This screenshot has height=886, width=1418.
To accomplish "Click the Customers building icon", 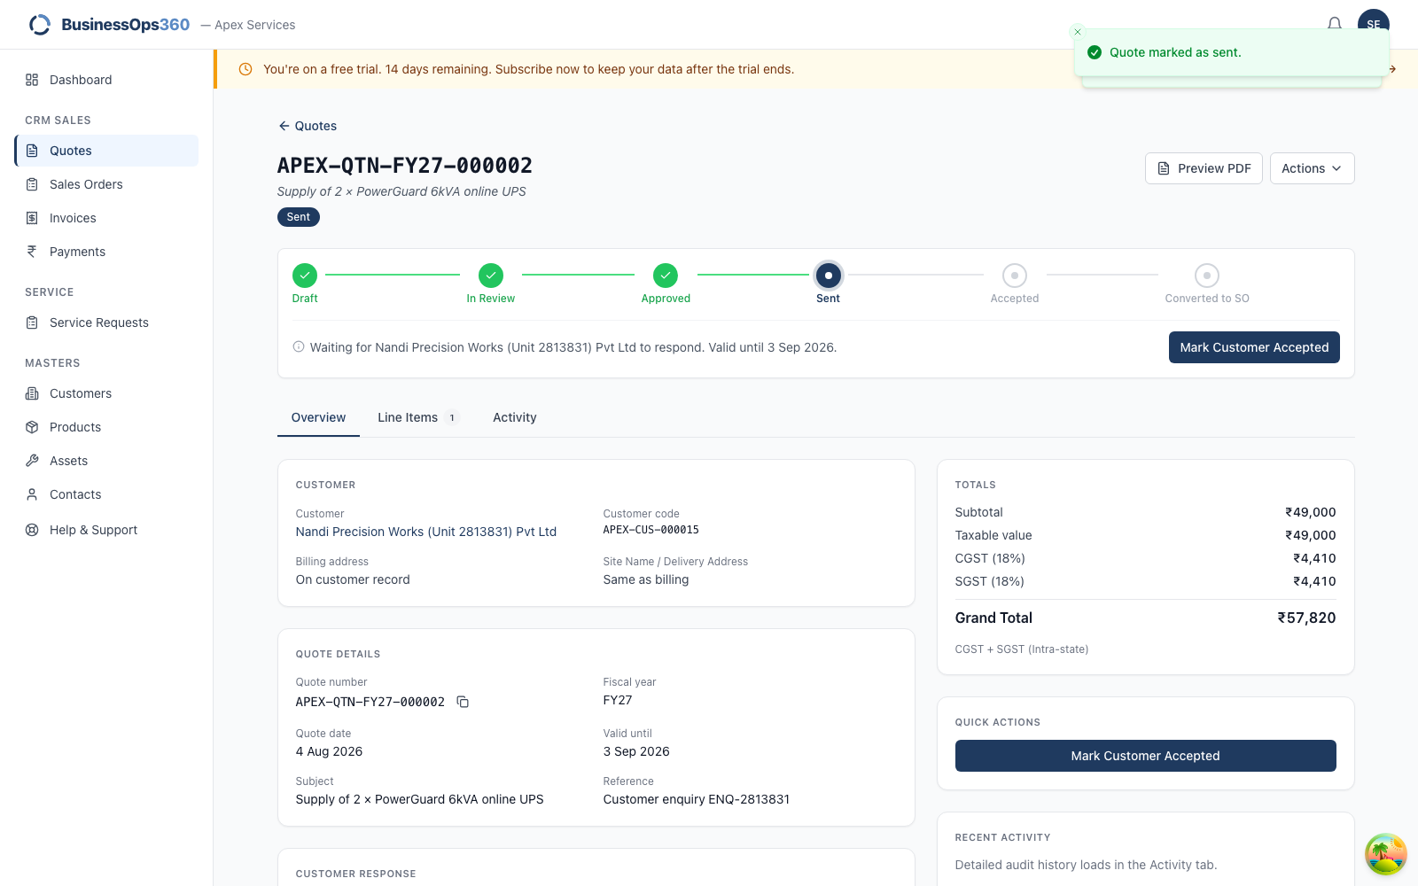I will [32, 393].
